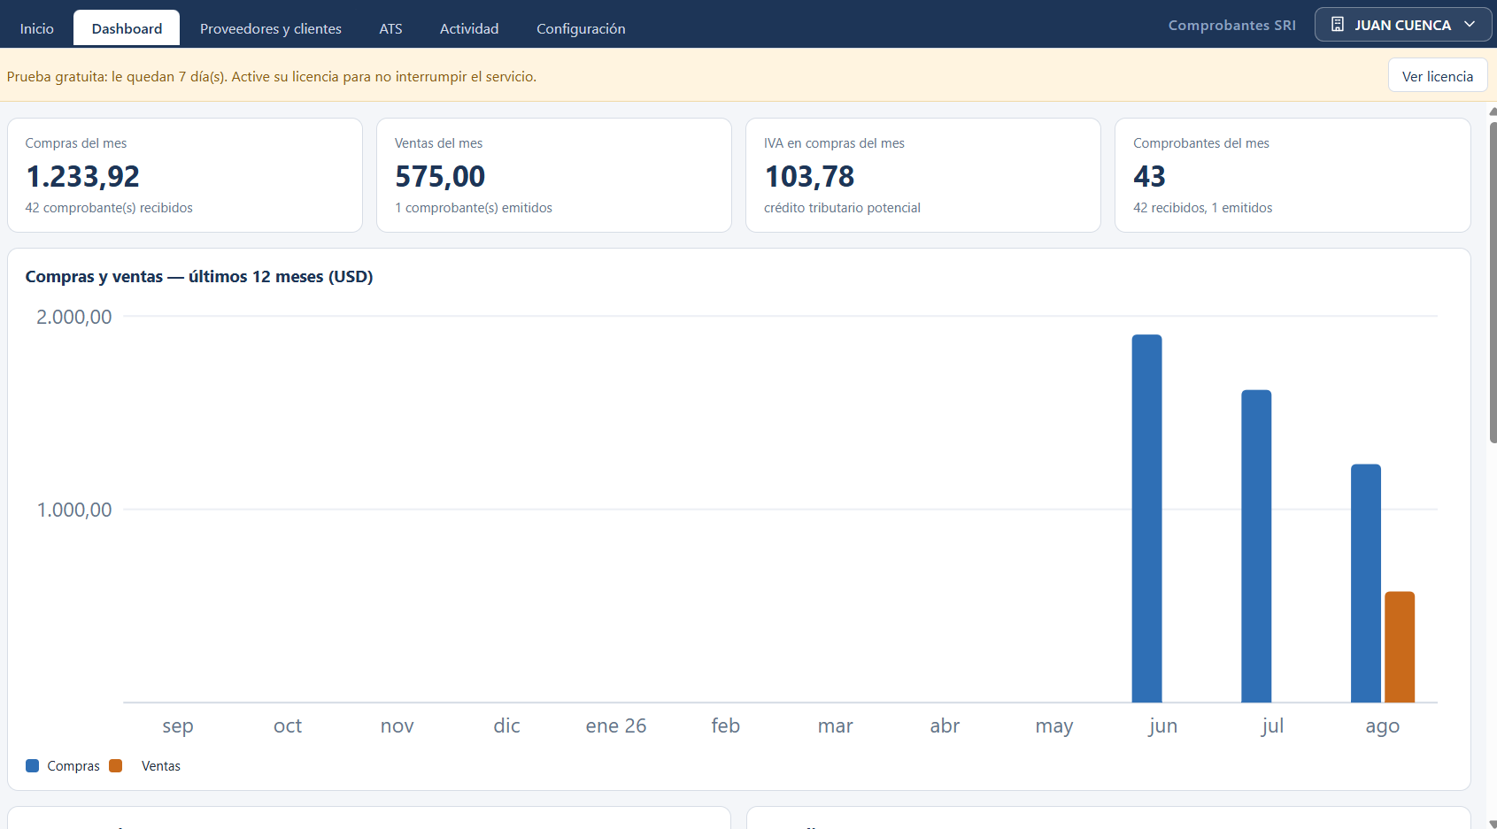Click the Compras legend label
1497x829 pixels.
73,766
